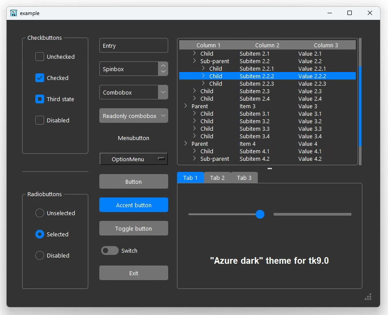Image resolution: width=388 pixels, height=315 pixels.
Task: Click into the Spinbox text field
Action: (x=129, y=69)
